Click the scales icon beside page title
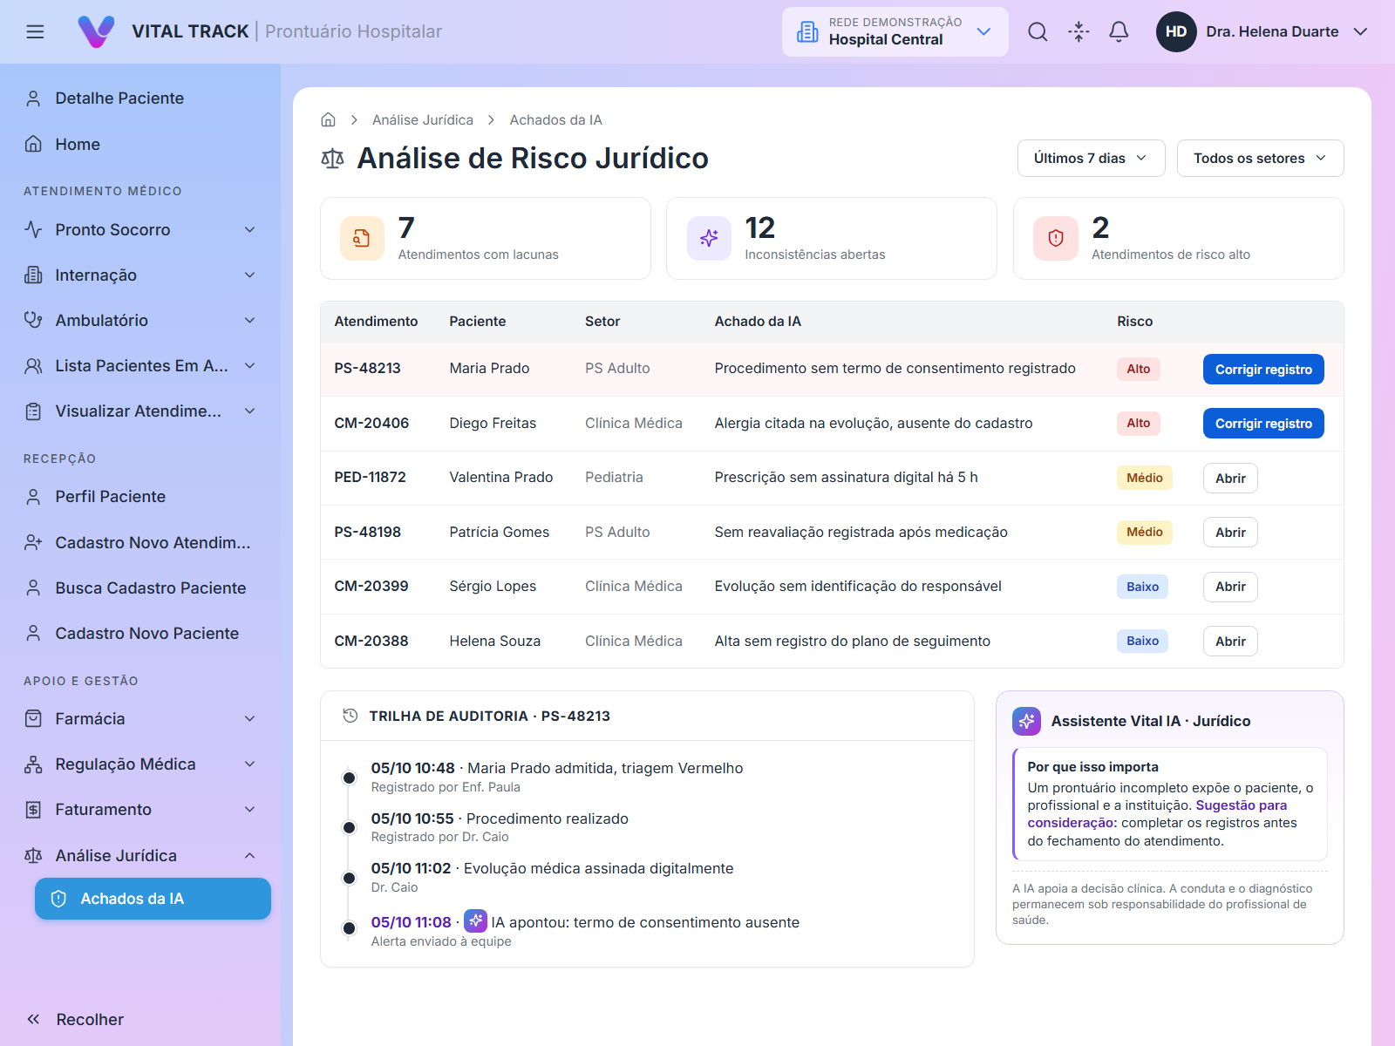The width and height of the screenshot is (1395, 1046). click(332, 159)
